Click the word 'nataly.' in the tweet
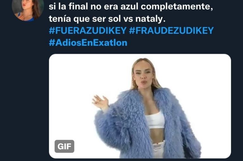Viewport: 243px width, 161px height. click(x=150, y=19)
